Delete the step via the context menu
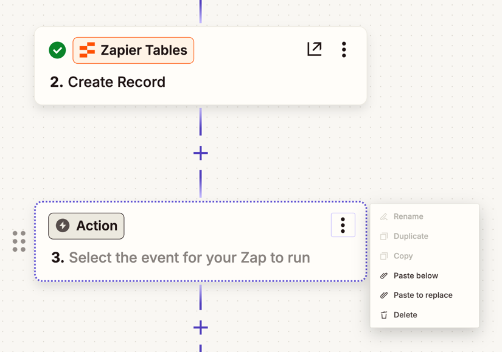Screen dimensions: 502x352 [x=425, y=315]
